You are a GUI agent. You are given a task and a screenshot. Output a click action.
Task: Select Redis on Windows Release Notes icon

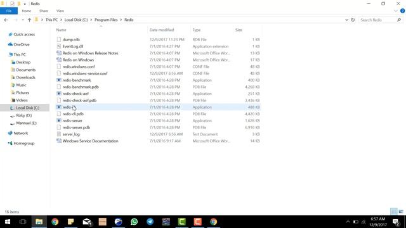pyautogui.click(x=59, y=53)
